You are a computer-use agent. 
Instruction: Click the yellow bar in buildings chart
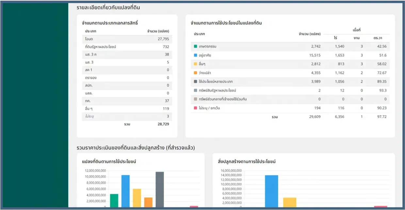tap(290, 202)
